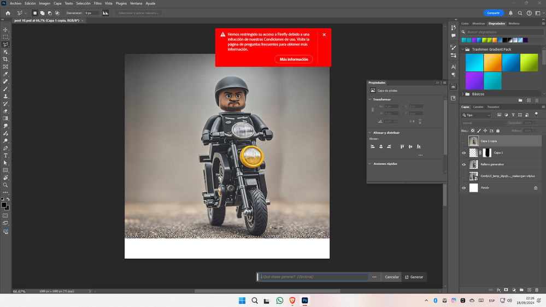The image size is (546, 307).
Task: Switch to the Canales tab
Action: pos(478,107)
